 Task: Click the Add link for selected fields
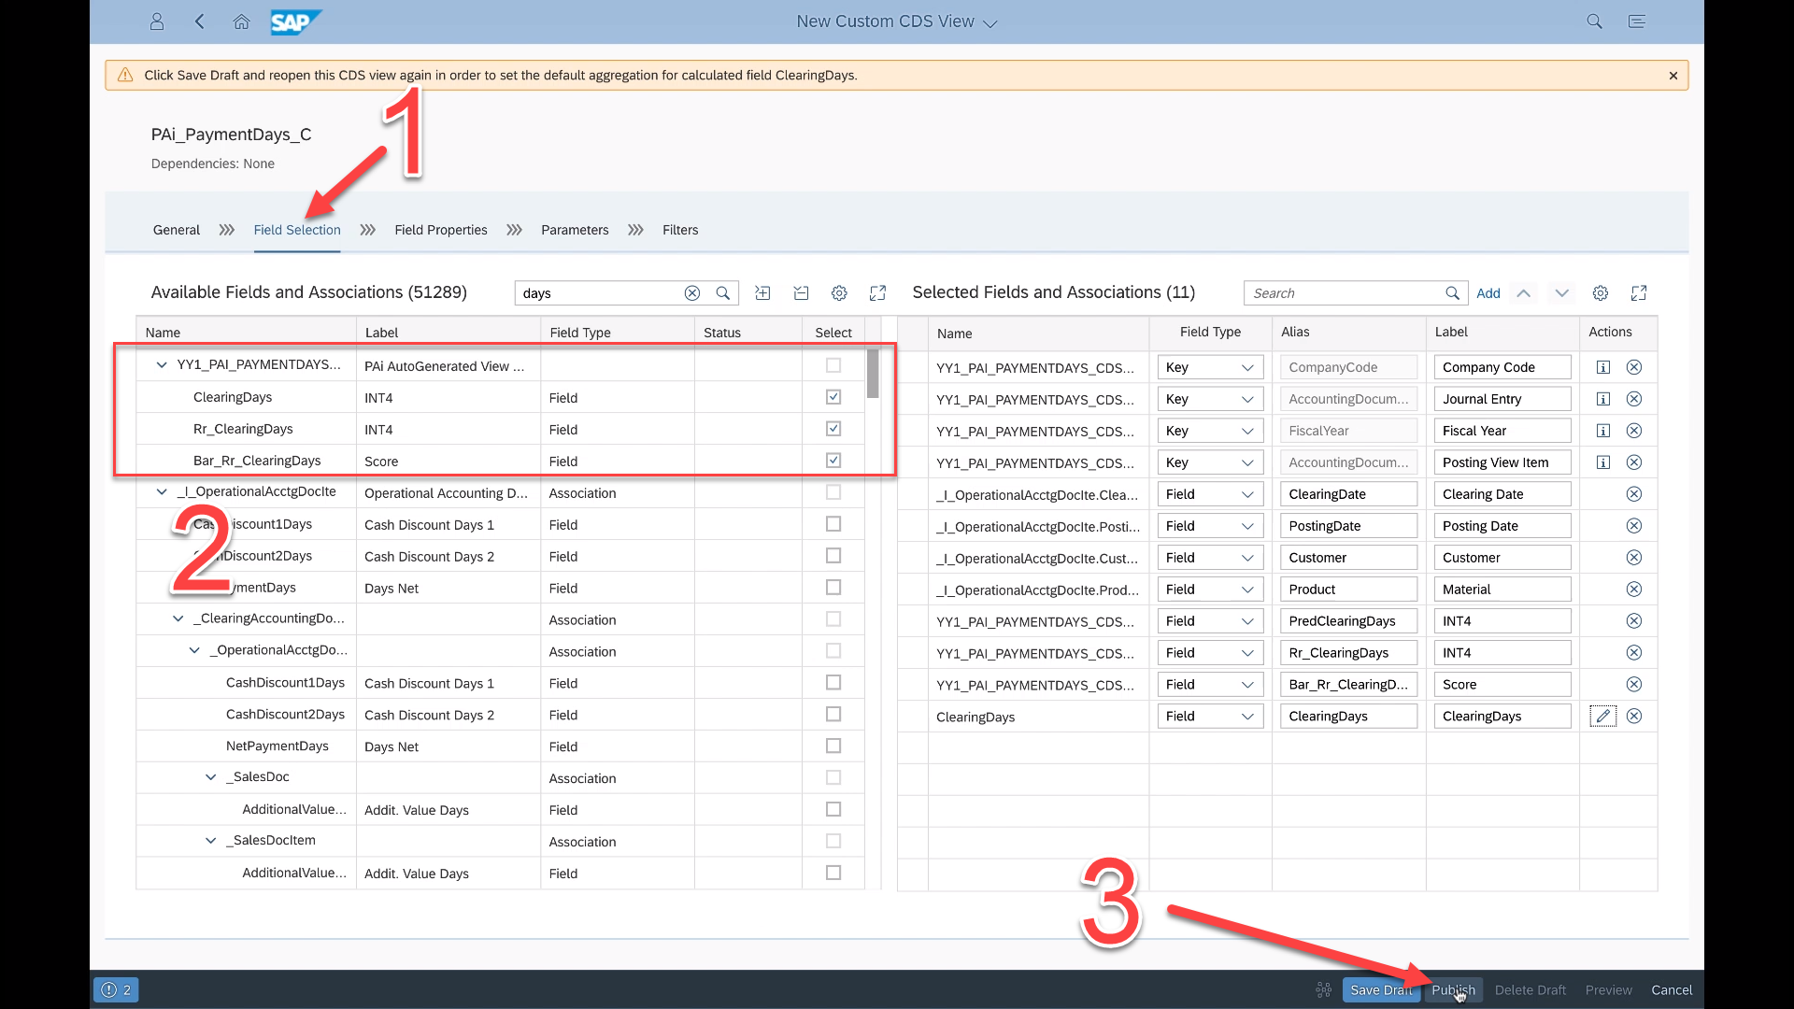(x=1488, y=293)
